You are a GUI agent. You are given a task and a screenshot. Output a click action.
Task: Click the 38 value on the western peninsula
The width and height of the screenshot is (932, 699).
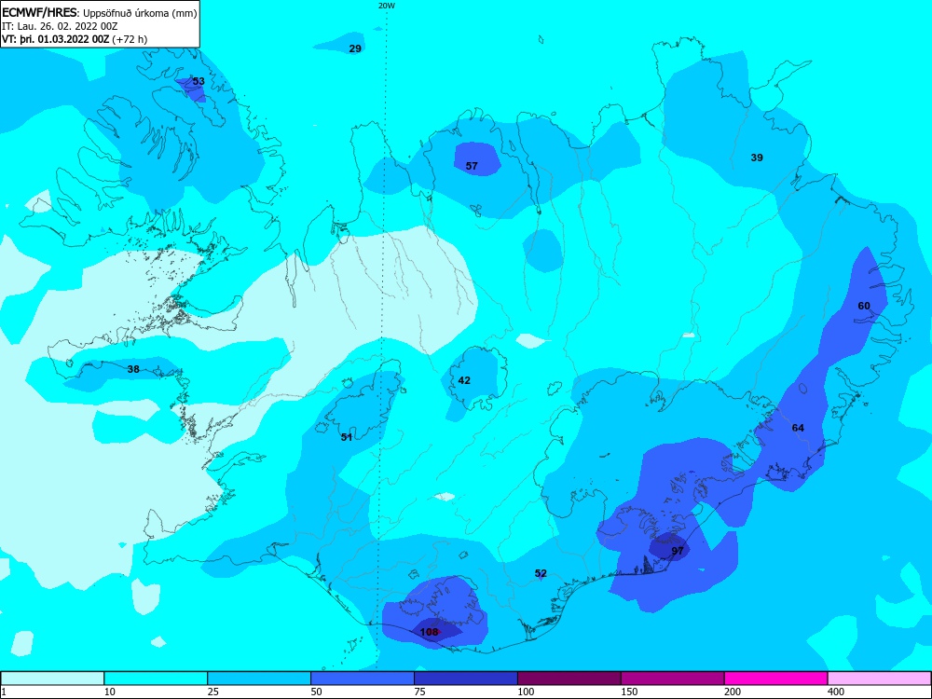coord(133,369)
